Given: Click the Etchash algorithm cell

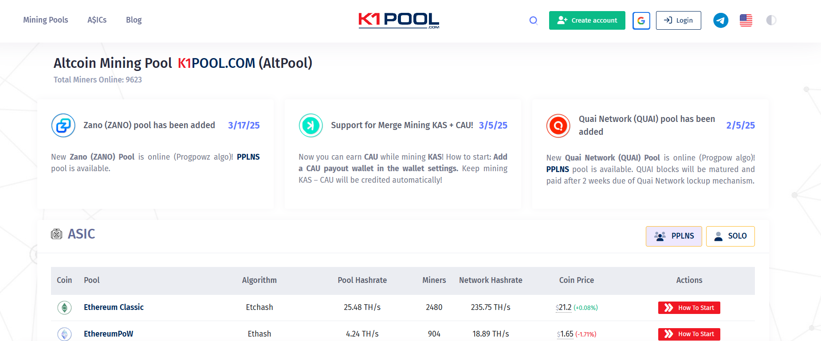Looking at the screenshot, I should 259,307.
